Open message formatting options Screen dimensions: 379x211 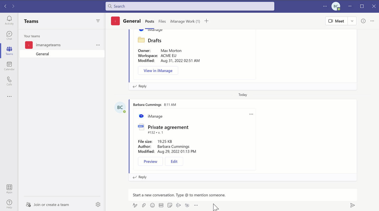[135, 205]
